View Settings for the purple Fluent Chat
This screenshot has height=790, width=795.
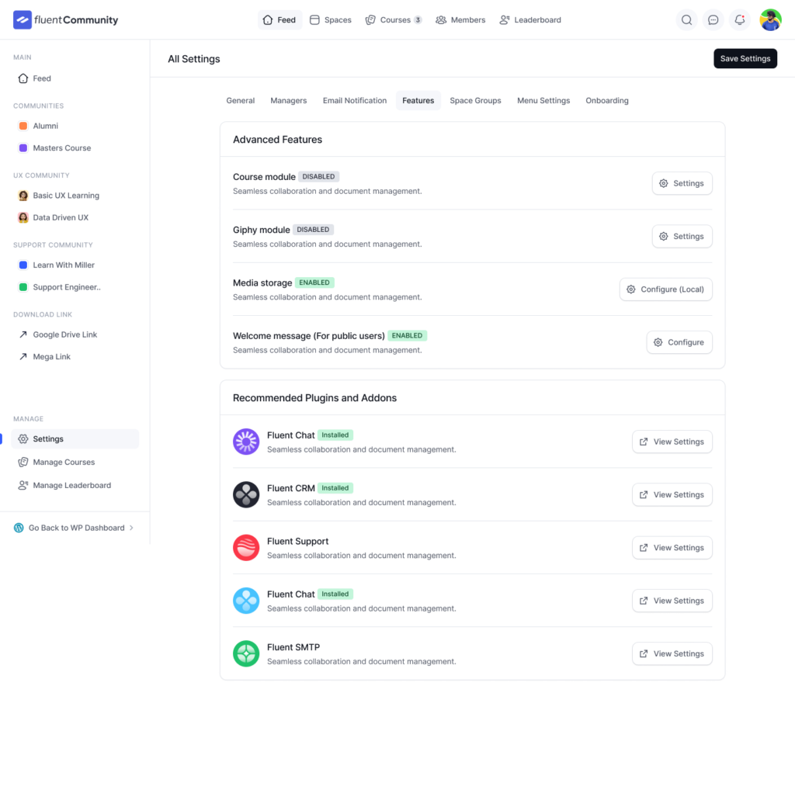(x=672, y=442)
